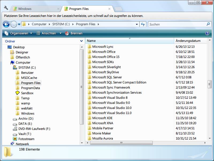
Task: Click the forward navigation button
Action: tap(14, 24)
